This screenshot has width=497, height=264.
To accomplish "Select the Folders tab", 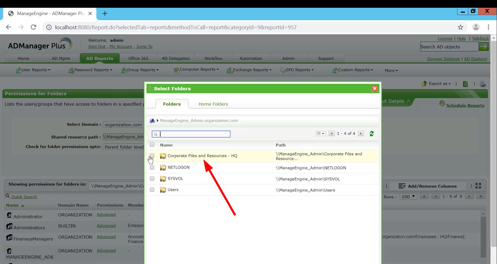I will pos(172,104).
